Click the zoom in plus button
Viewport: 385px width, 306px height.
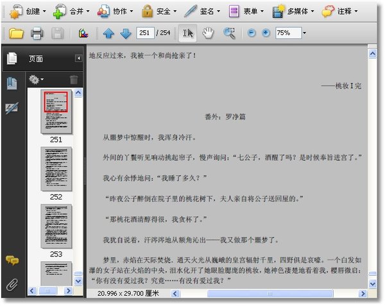point(266,33)
